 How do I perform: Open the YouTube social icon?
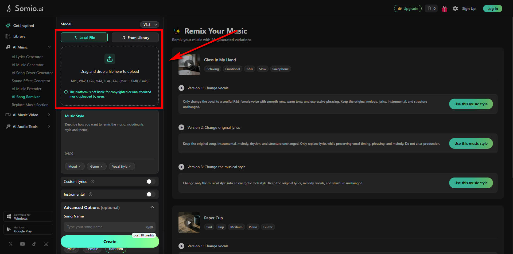[x=22, y=244]
